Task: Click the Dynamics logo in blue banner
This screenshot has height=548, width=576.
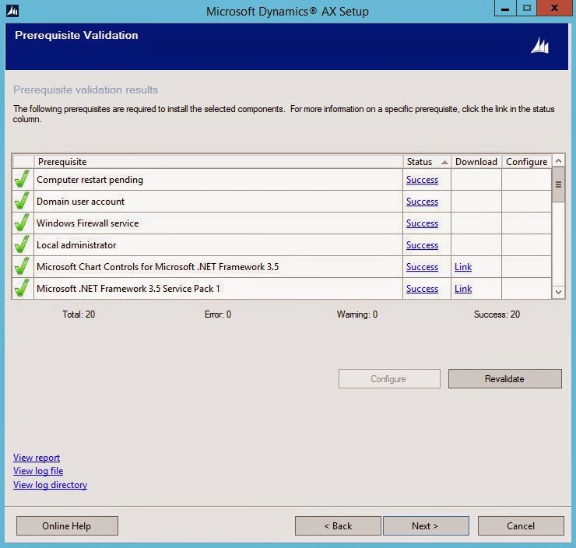Action: point(539,46)
